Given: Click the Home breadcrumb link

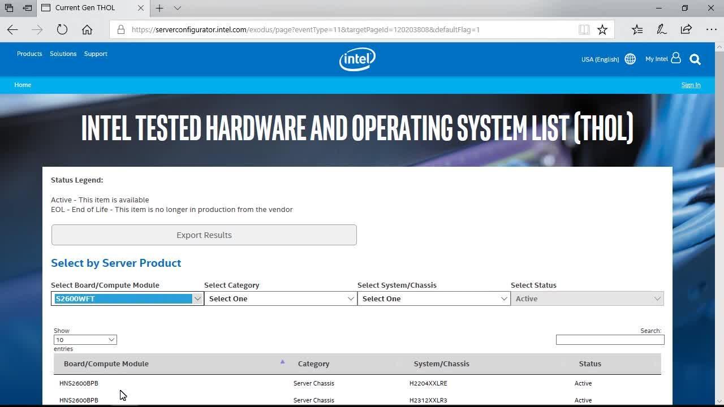Looking at the screenshot, I should 23,85.
